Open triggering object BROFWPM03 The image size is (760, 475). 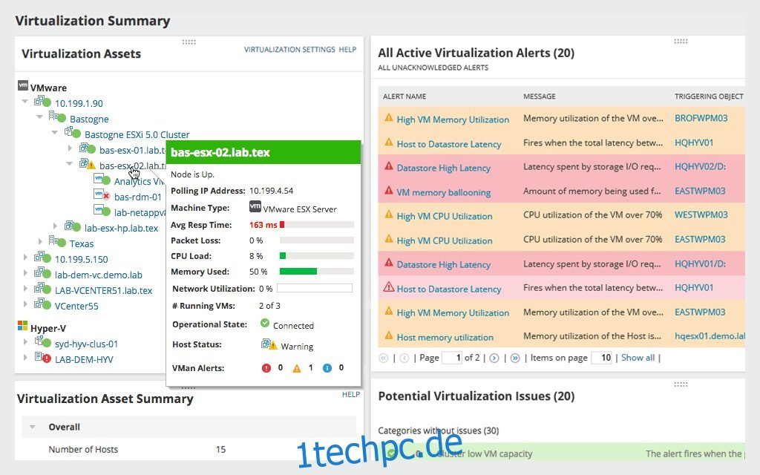click(701, 118)
